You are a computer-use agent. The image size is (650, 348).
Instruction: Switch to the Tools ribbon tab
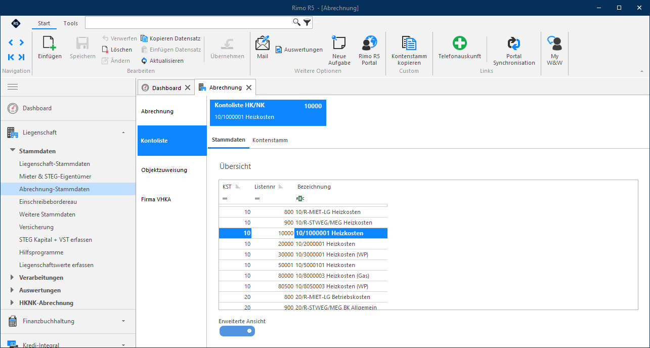[x=71, y=23]
